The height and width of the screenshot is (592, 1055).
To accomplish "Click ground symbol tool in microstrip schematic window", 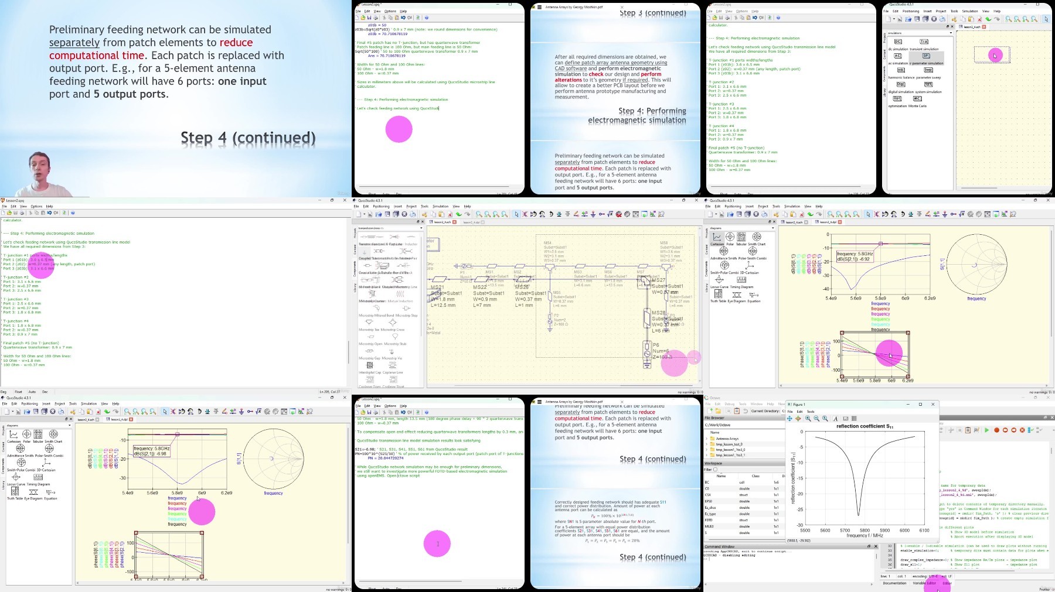I will [593, 214].
